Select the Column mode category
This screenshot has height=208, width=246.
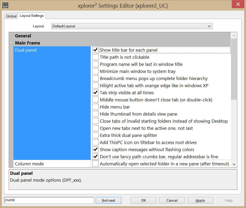(x=52, y=164)
